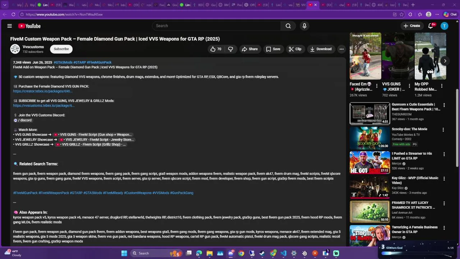
Task: Share the video
Action: pos(250,49)
